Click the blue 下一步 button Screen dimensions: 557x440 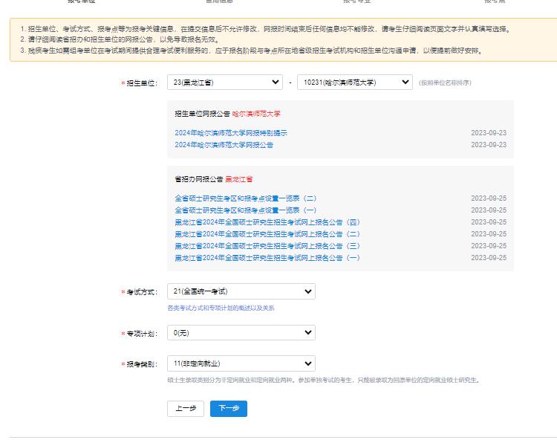coord(228,409)
